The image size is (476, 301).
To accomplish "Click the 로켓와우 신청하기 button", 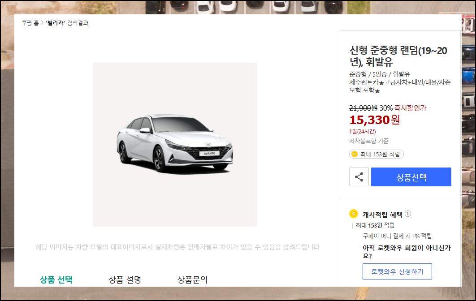I will tap(397, 271).
